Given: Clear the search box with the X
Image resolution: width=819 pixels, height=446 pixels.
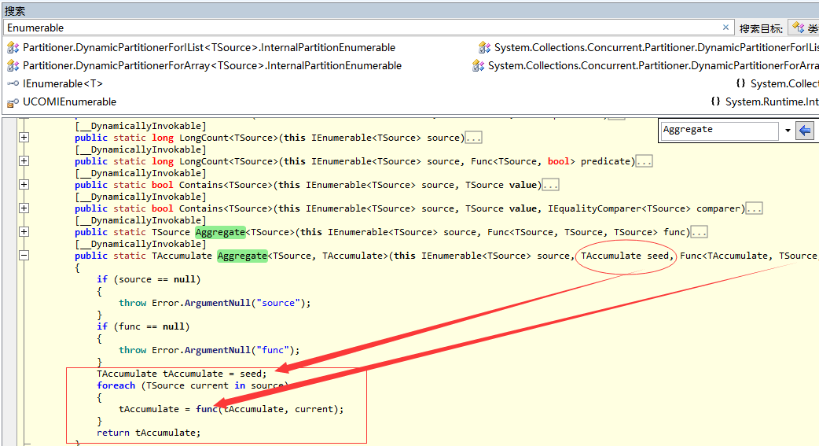Looking at the screenshot, I should tap(725, 28).
